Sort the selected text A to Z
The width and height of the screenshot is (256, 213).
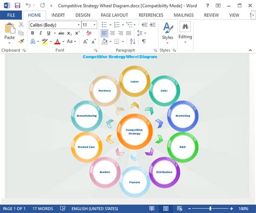click(x=132, y=41)
